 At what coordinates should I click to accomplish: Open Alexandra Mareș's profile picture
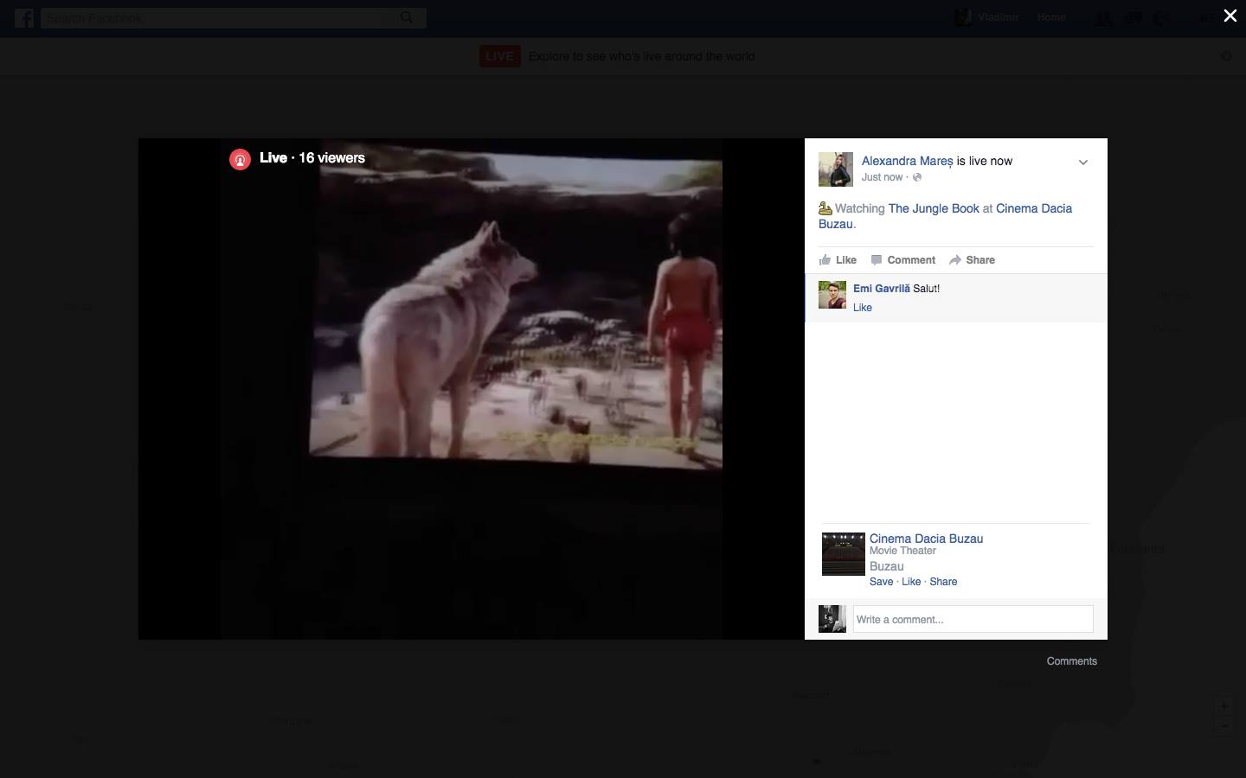(x=836, y=169)
